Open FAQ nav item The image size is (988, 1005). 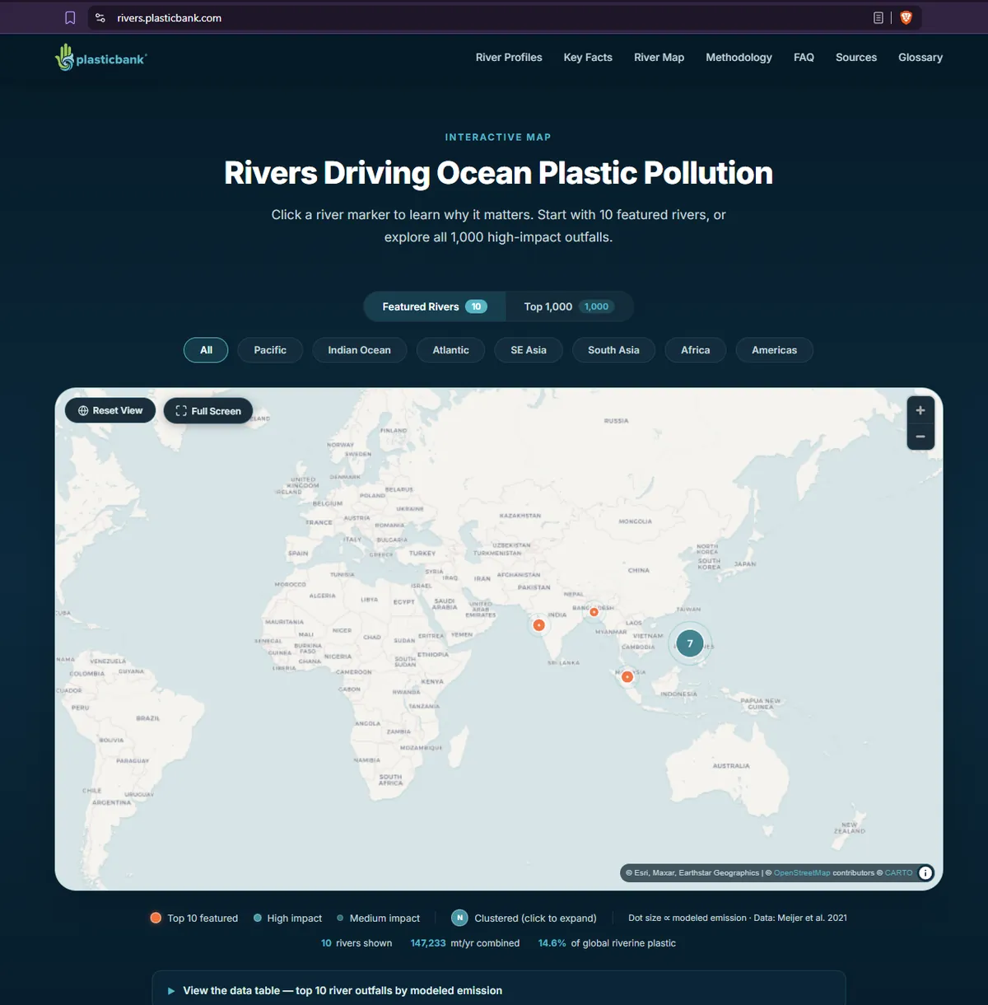coord(804,58)
